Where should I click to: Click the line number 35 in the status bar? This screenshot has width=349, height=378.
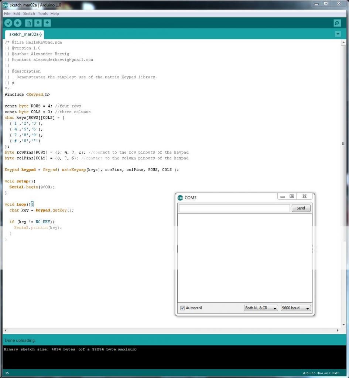click(7, 373)
